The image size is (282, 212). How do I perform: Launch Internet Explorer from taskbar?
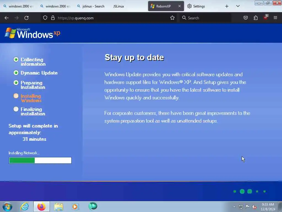[x=25, y=206]
